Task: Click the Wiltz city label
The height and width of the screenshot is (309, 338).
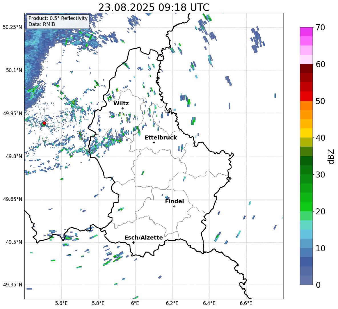Action: click(121, 103)
